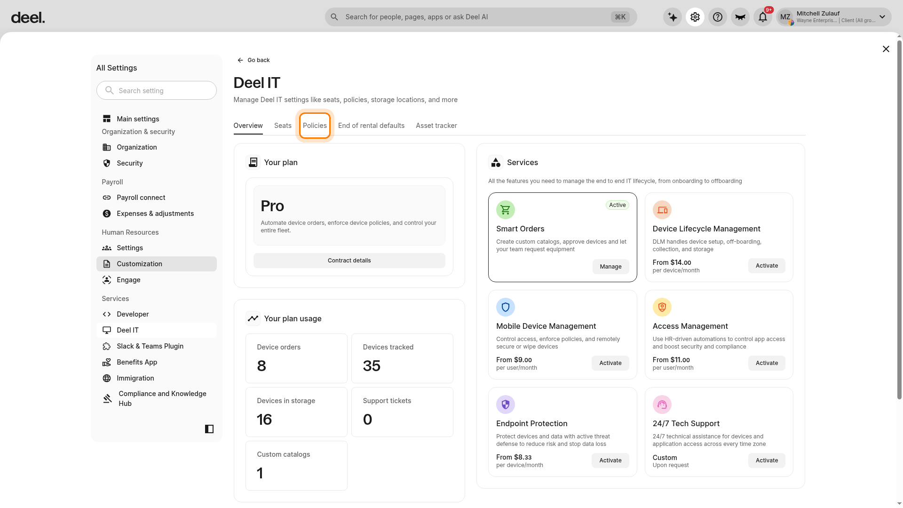Switch to the Seats tab
903x508 pixels.
[x=283, y=126]
